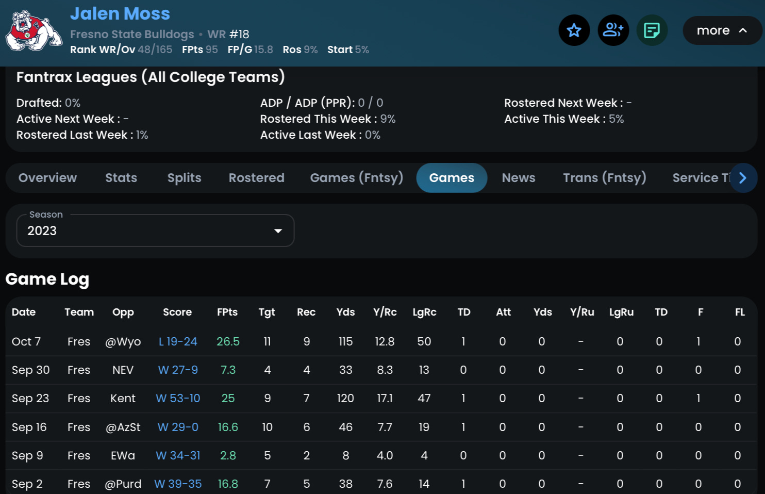Click the add player to team icon
The width and height of the screenshot is (765, 494).
pos(613,30)
